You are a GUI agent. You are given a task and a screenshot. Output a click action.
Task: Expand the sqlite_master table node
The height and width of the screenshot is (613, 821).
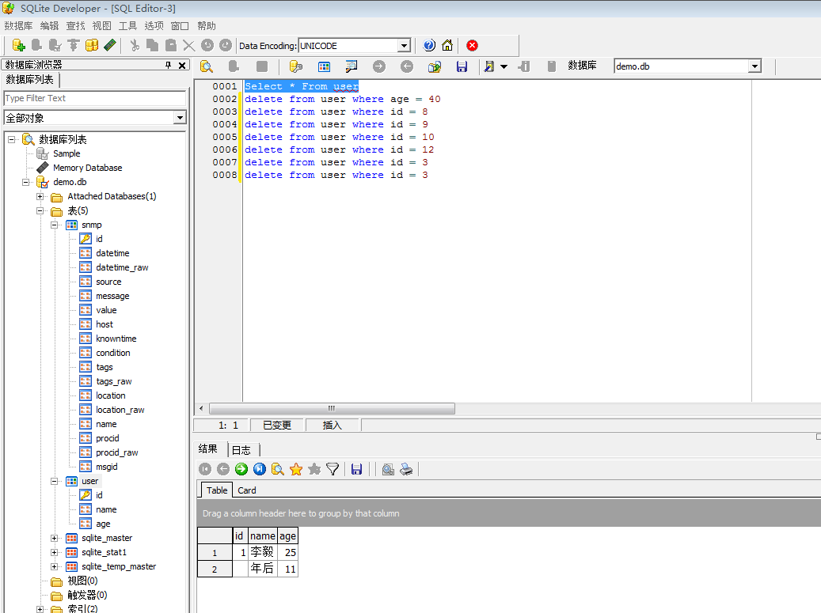(53, 538)
